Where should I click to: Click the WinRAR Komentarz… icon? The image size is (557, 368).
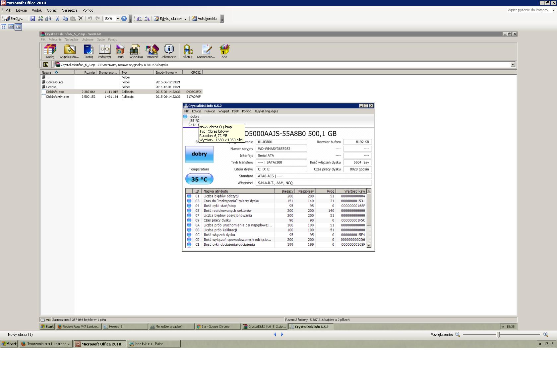pyautogui.click(x=206, y=51)
